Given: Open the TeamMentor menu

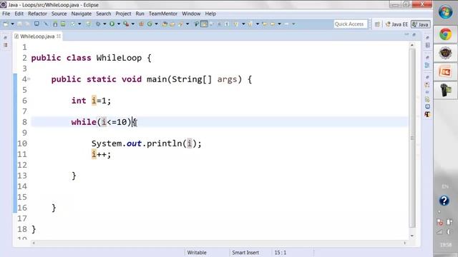Looking at the screenshot, I should coord(163,14).
